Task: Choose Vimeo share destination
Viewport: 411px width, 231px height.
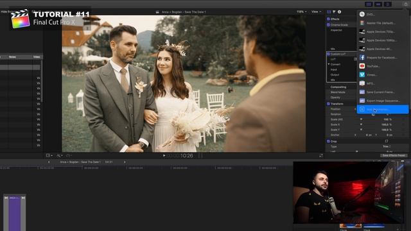Action: (x=383, y=75)
